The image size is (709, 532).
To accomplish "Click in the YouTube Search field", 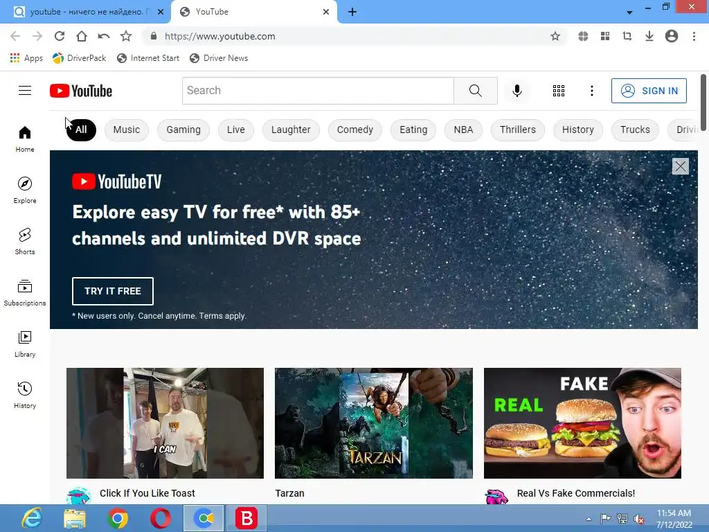I will [x=318, y=91].
